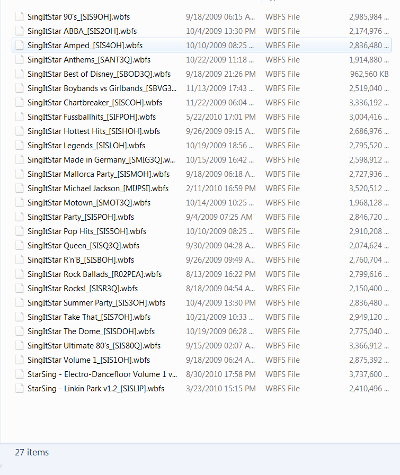Click the 962,560 KB size value

click(x=369, y=74)
